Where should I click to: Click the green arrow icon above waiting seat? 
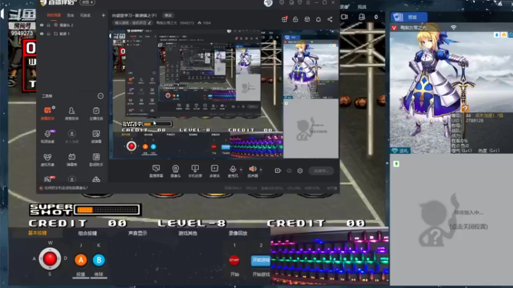tap(396, 164)
